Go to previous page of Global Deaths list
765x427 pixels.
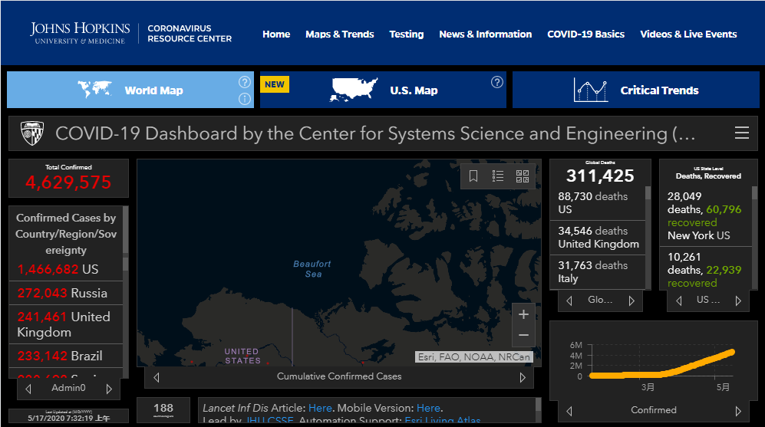click(569, 301)
